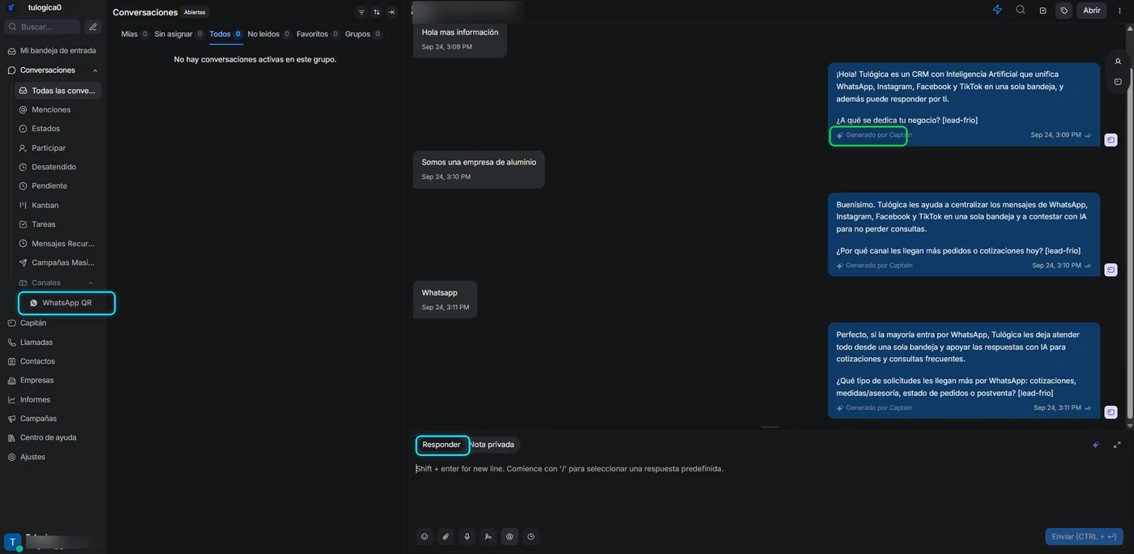Click the bot avatar icon beside the 3:10 PM reply
Viewport: 1134px width, 554px height.
click(x=1111, y=270)
